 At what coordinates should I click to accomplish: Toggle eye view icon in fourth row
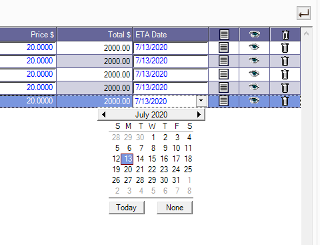click(254, 87)
